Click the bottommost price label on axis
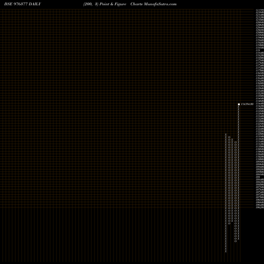The width and height of the screenshot is (264, 264). tap(260, 208)
